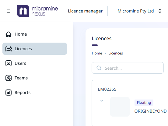Click the Floating licence type badge

[144, 103]
